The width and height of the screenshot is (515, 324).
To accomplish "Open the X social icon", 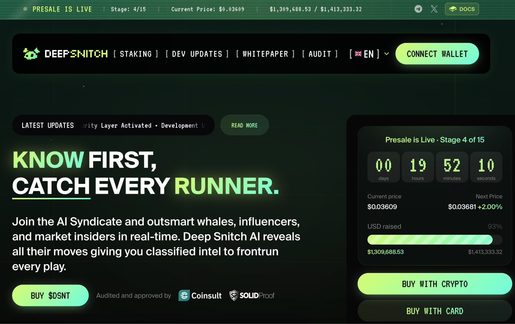I will 434,9.
